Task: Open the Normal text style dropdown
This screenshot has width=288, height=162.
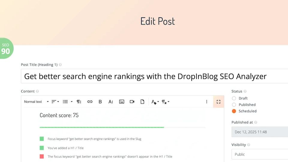Action: tap(36, 102)
